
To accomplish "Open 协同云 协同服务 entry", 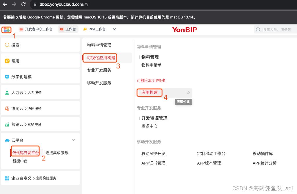I will (40, 108).
